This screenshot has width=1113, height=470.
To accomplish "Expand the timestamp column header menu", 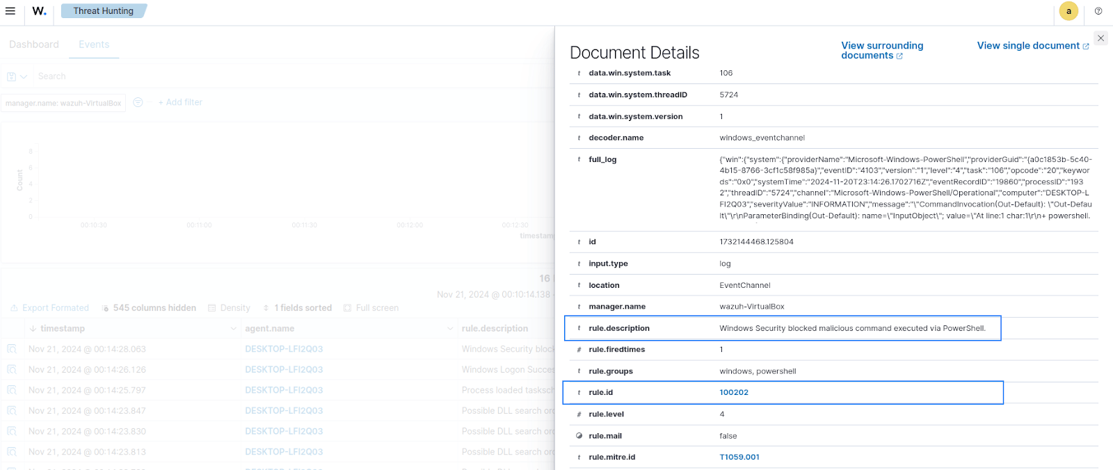I will click(x=233, y=329).
